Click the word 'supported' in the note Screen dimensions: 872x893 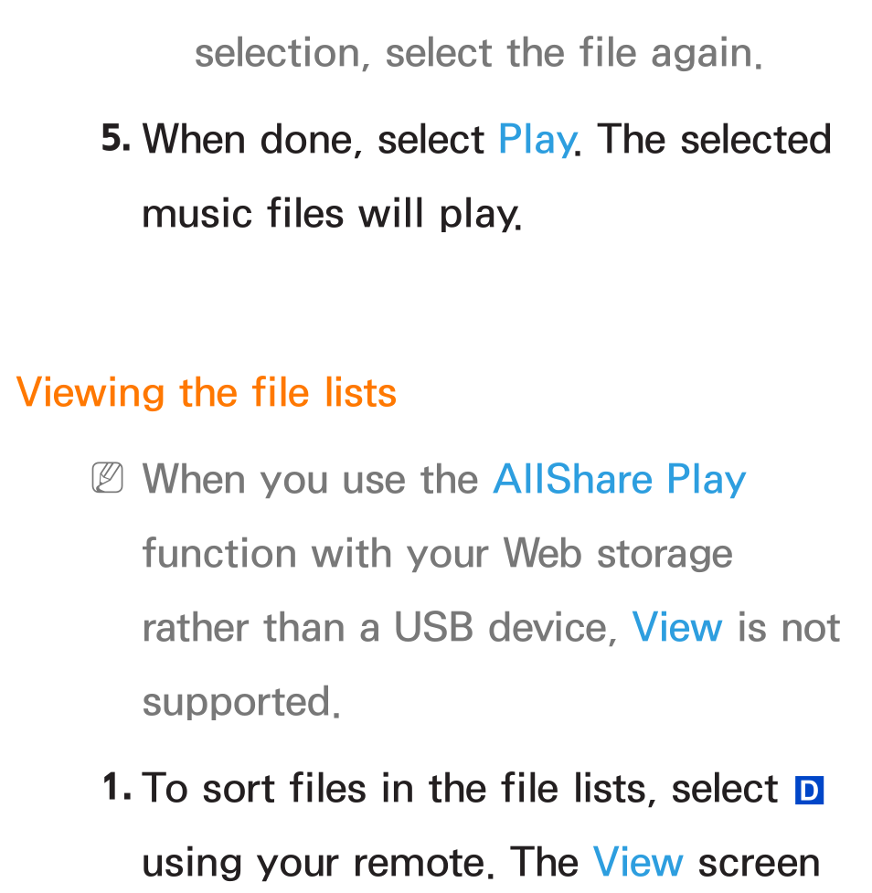click(241, 703)
